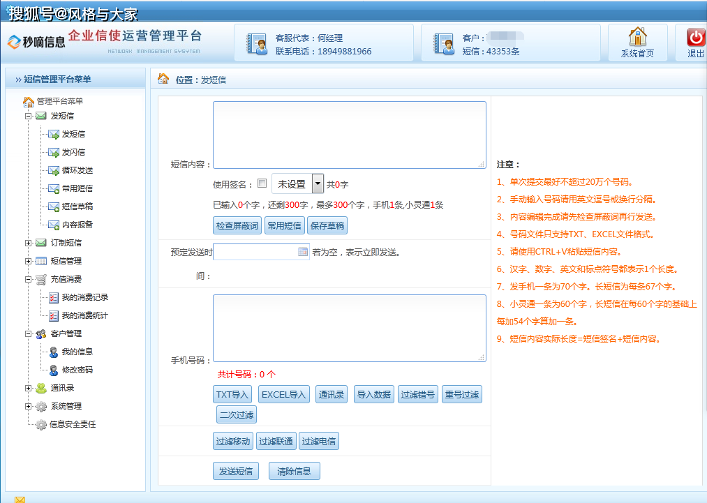Click person icon next to 我的信息
The width and height of the screenshot is (707, 503).
click(x=54, y=352)
